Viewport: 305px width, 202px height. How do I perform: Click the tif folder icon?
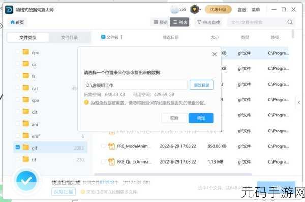click(26, 159)
